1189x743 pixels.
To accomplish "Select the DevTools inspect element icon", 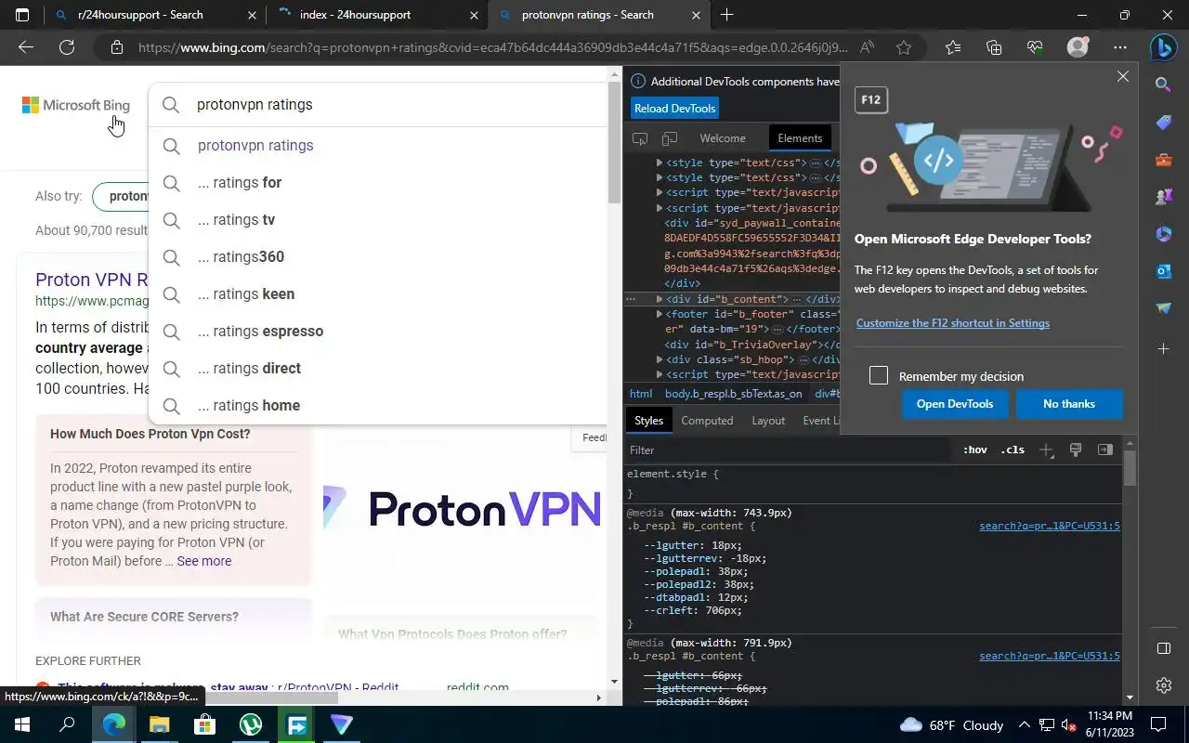I will pos(640,138).
